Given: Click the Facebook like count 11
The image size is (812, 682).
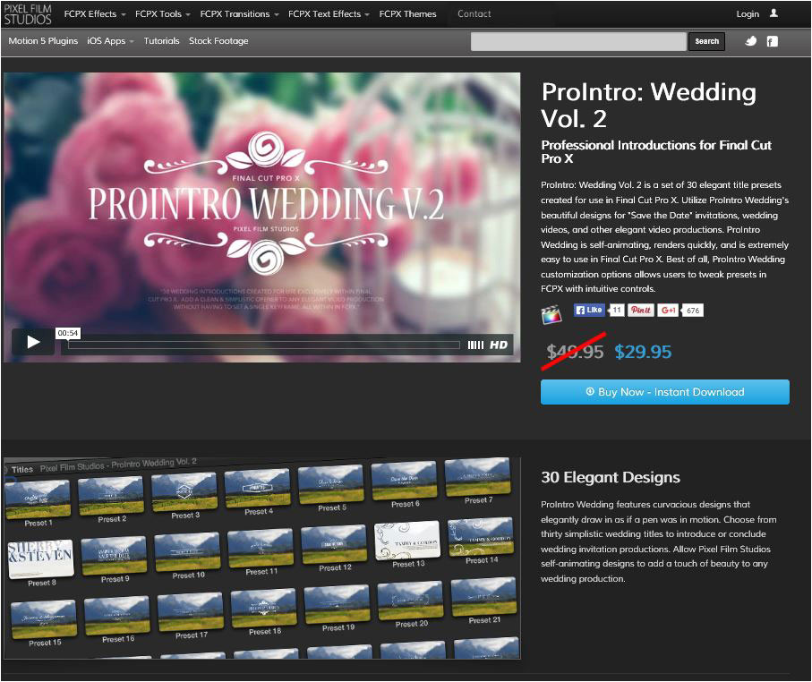Looking at the screenshot, I should click(616, 310).
